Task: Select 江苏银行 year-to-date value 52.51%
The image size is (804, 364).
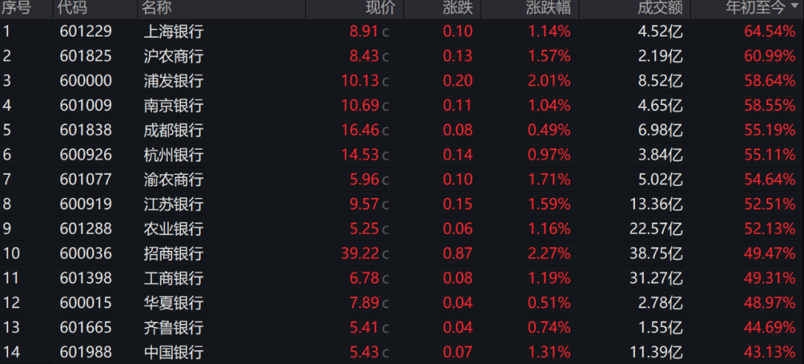Action: (770, 204)
